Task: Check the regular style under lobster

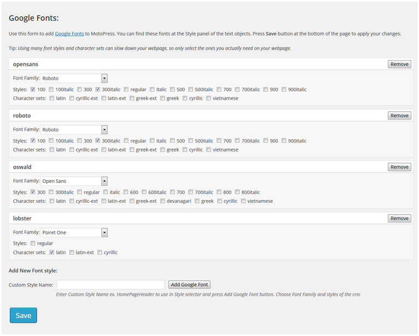Action: tap(33, 243)
